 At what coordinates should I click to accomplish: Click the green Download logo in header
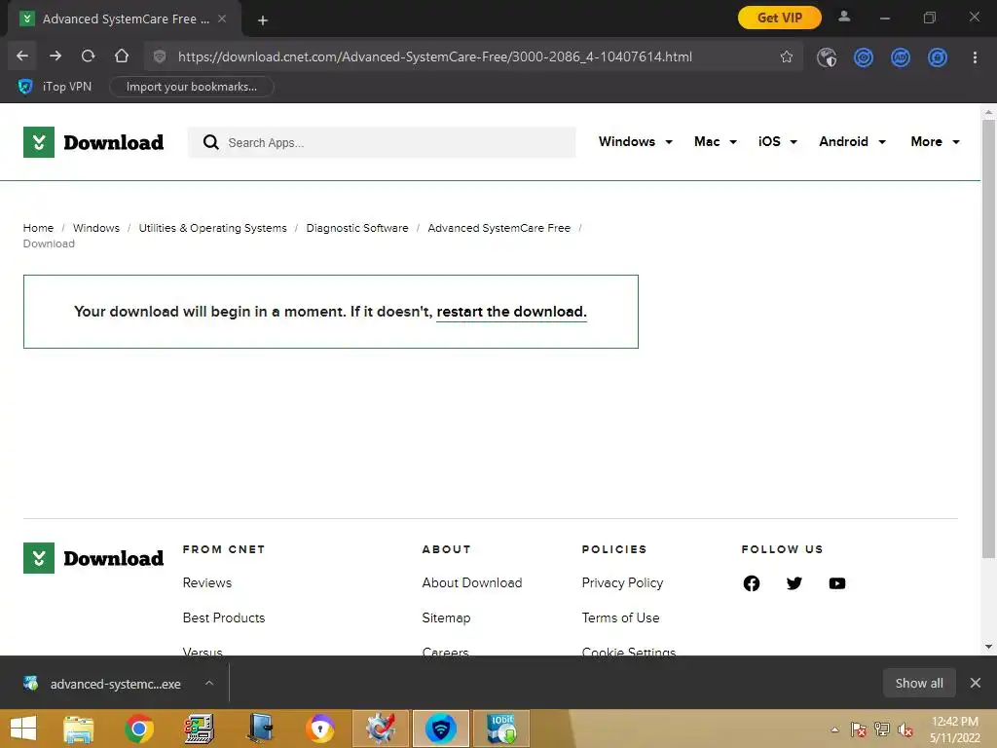pyautogui.click(x=93, y=142)
